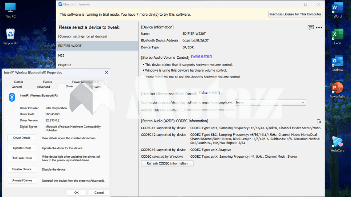Screen dimensions: 351x197
Task: Click the Bluetooth Device Address value
Action: (196, 41)
